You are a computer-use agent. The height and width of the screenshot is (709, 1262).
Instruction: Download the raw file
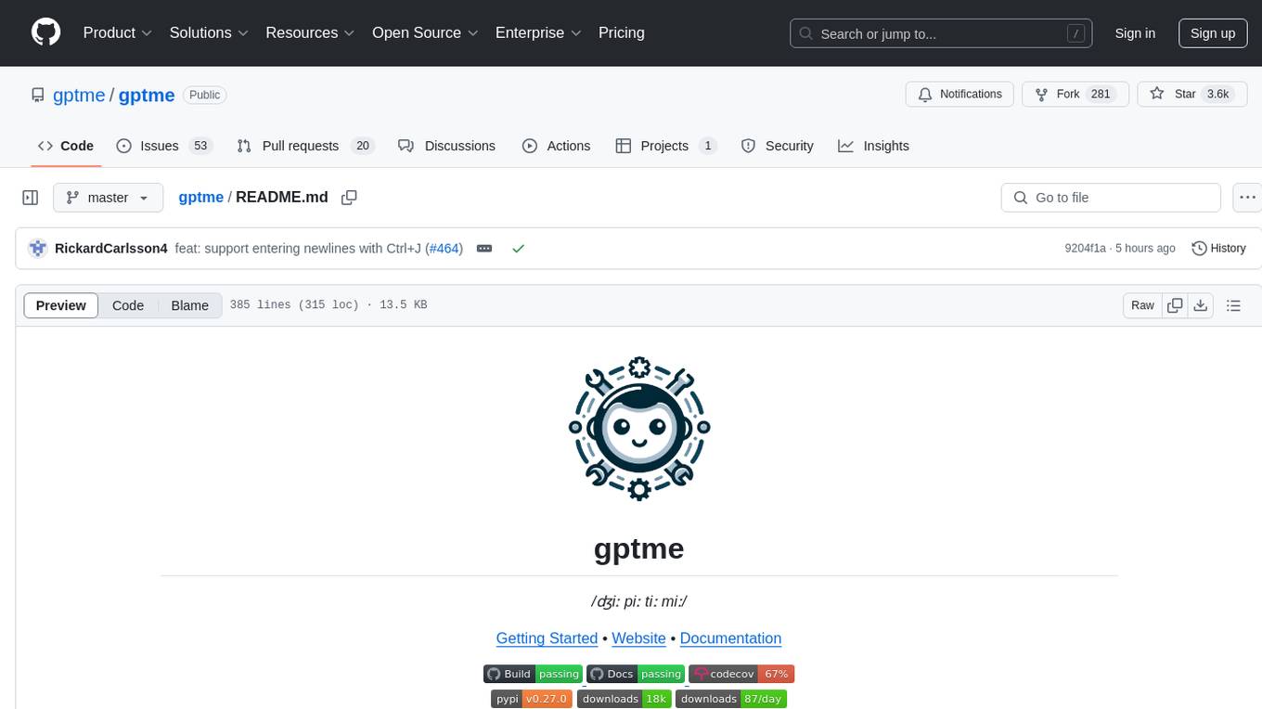click(1200, 305)
